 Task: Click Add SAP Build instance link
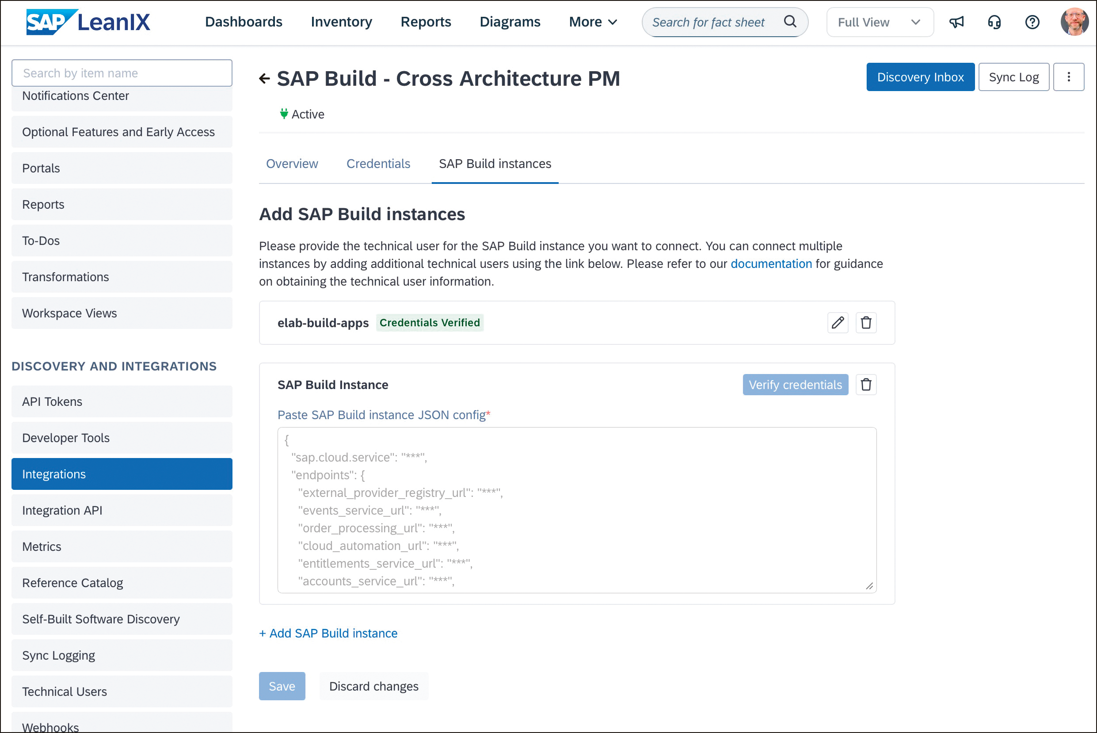[x=328, y=633]
